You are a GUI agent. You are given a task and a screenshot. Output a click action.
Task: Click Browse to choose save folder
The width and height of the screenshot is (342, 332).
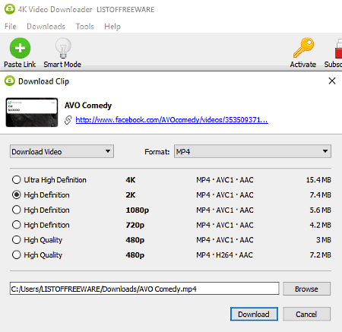pyautogui.click(x=306, y=289)
